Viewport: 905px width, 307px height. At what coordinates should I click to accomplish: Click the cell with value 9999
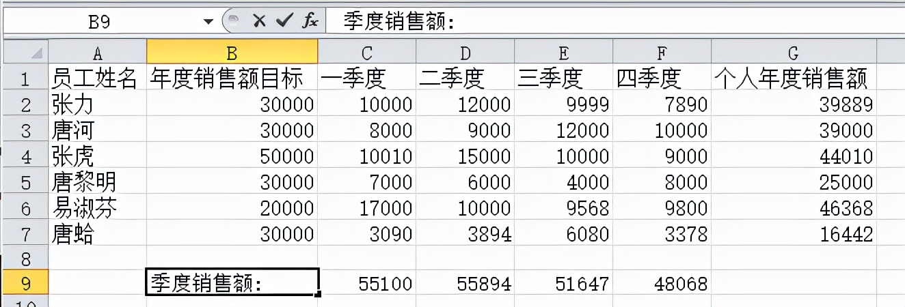click(563, 104)
